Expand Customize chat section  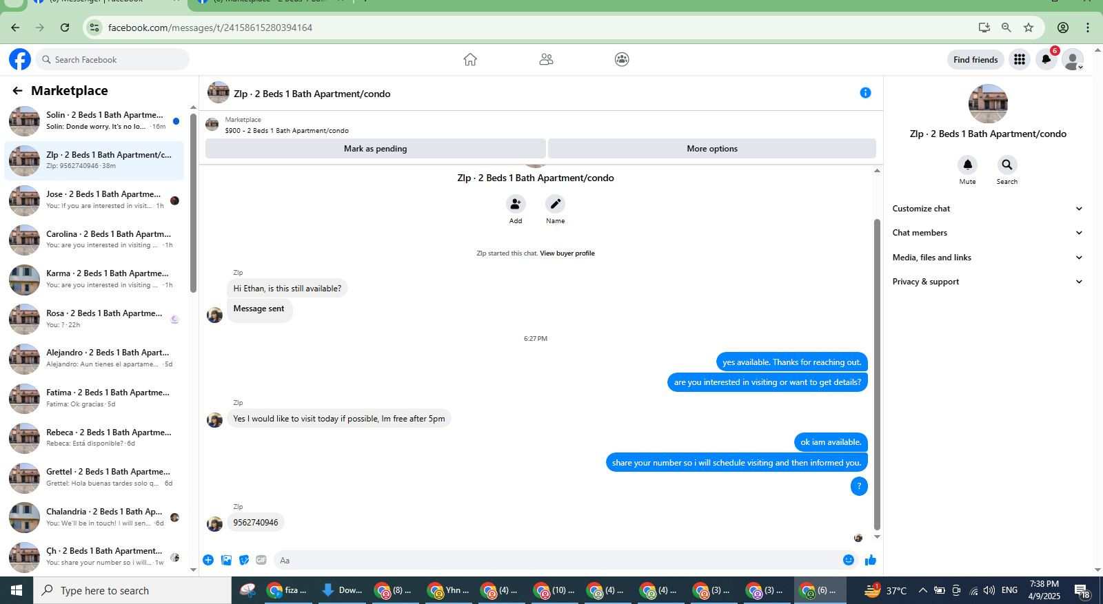tap(988, 209)
